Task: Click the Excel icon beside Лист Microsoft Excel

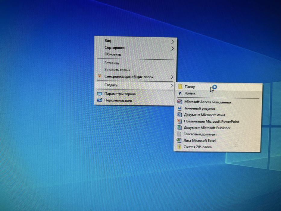Action: (179, 140)
